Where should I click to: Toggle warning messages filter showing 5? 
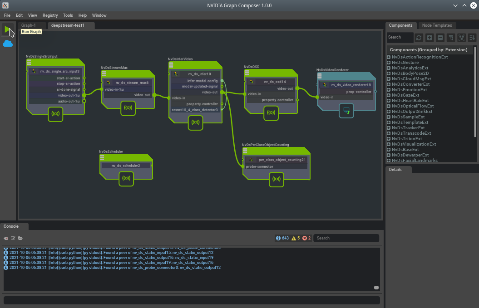pyautogui.click(x=296, y=238)
